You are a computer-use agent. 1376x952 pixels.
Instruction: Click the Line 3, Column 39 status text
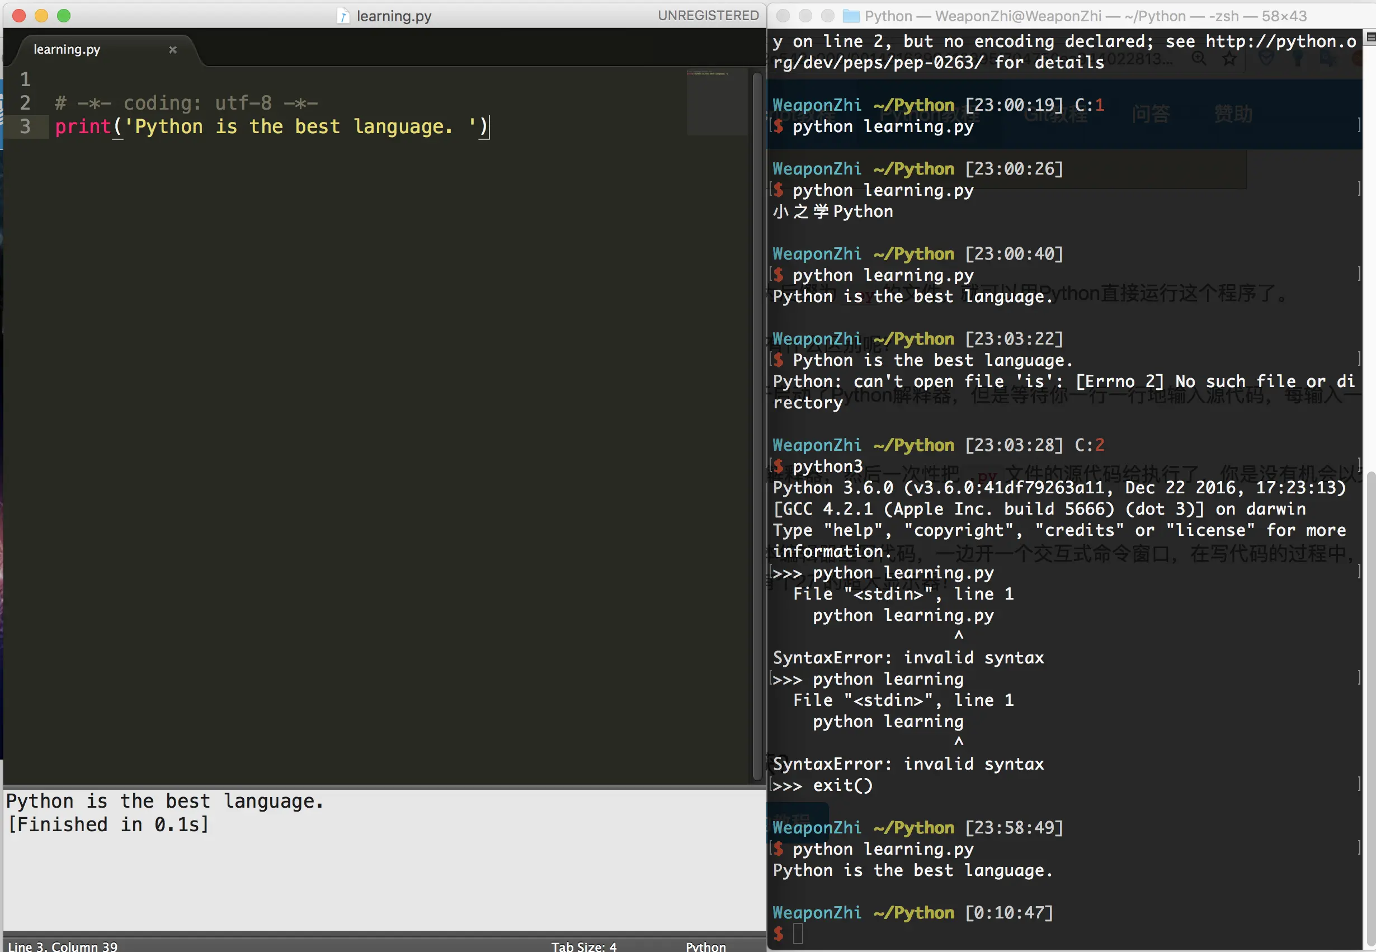pos(63,946)
